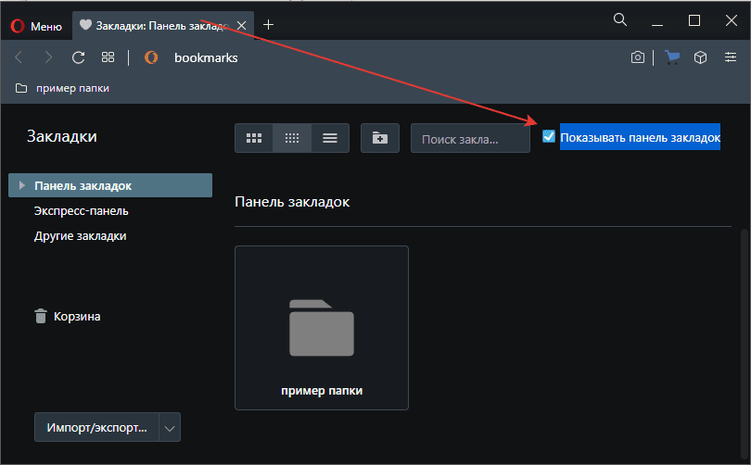Switch to large tiles view
The image size is (751, 465).
(x=254, y=138)
